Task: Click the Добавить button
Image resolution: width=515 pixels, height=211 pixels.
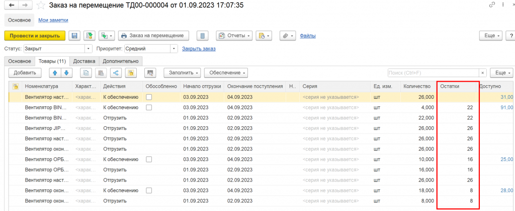Action: pyautogui.click(x=25, y=73)
